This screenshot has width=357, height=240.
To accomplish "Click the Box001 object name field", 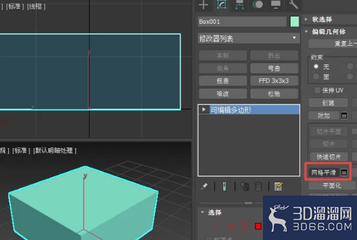I will click(x=242, y=21).
